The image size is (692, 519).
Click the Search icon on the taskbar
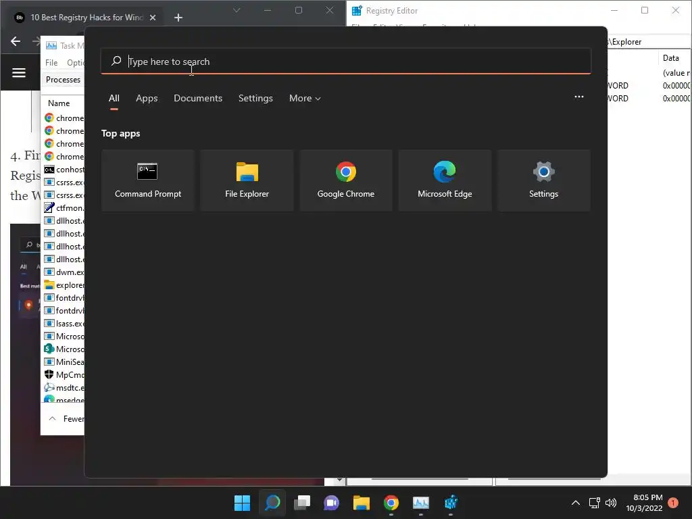(272, 503)
